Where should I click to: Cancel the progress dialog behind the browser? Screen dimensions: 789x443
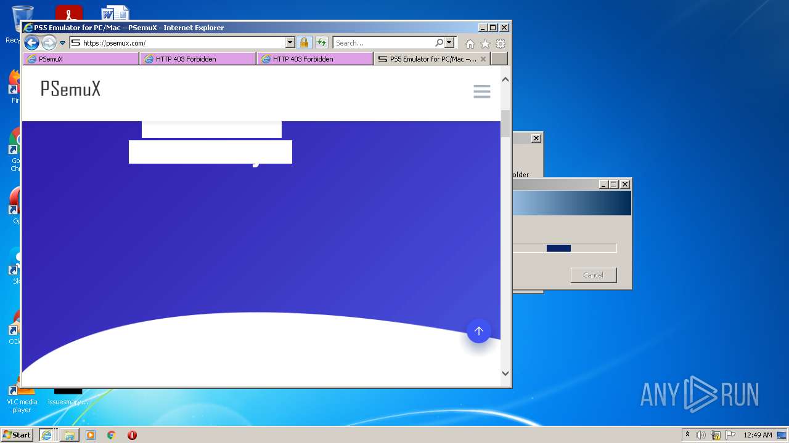[x=594, y=275]
